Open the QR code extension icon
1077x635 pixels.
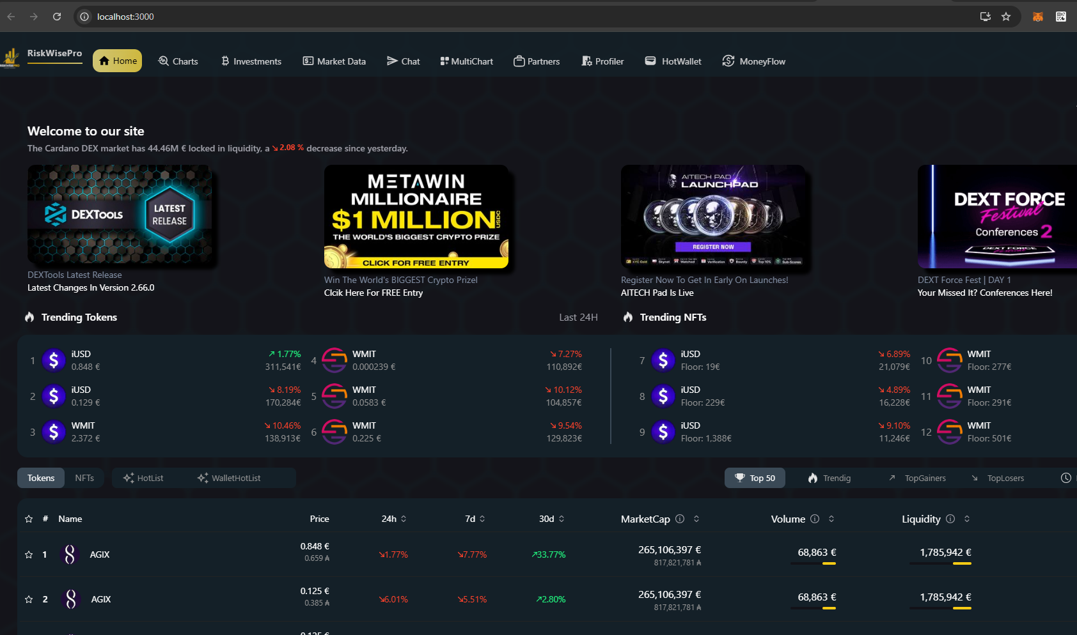point(1061,17)
